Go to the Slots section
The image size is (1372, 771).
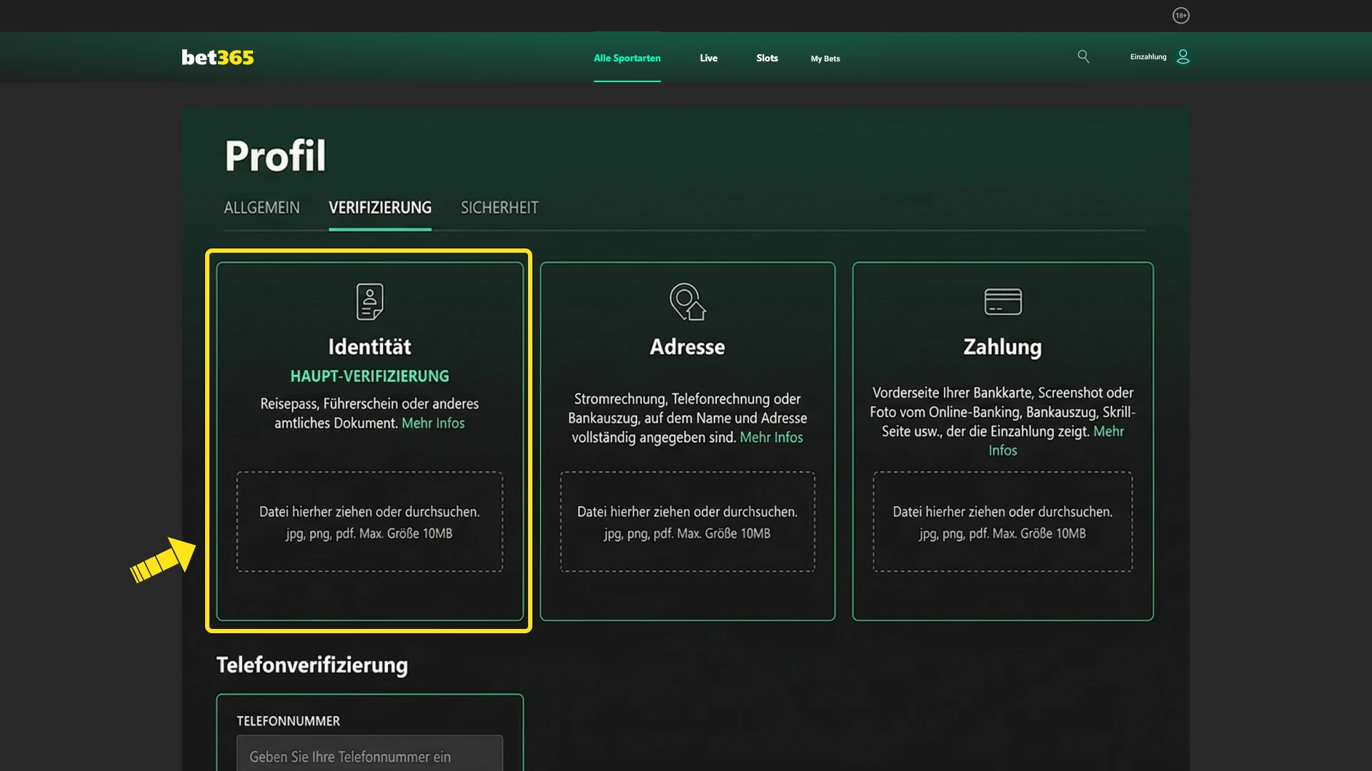(766, 59)
